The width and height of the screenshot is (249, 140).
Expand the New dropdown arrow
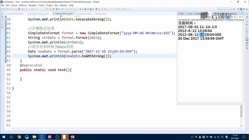tap(5, 9)
